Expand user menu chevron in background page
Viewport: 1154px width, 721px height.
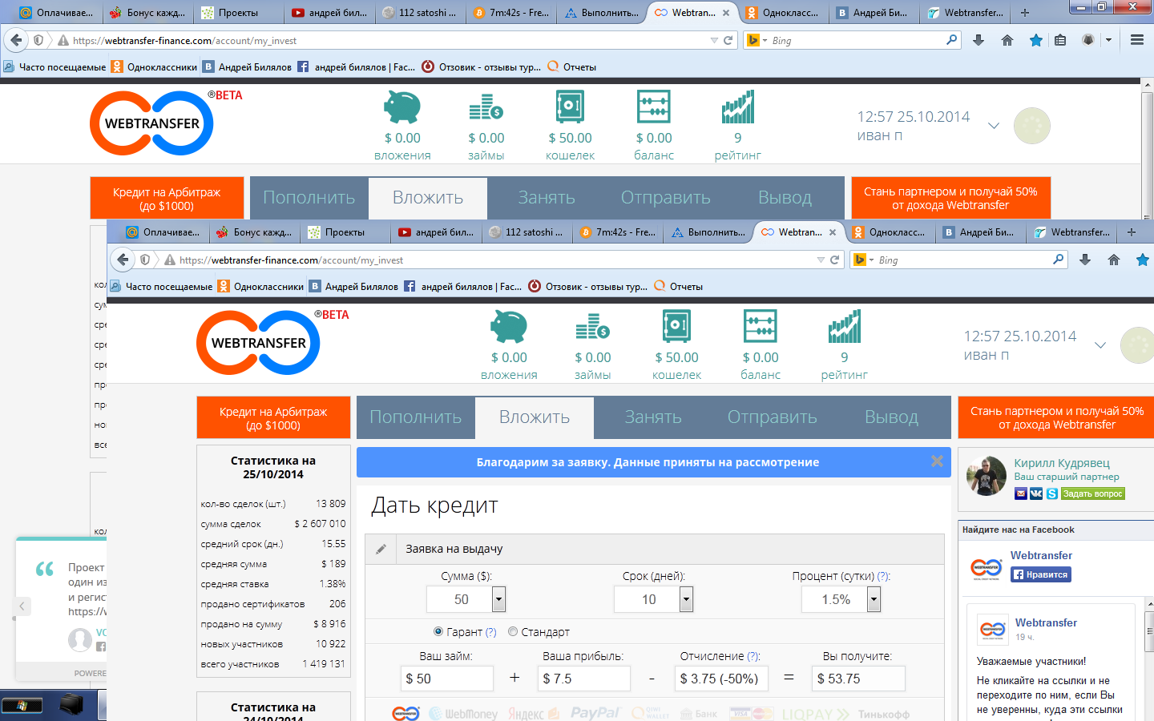(994, 126)
